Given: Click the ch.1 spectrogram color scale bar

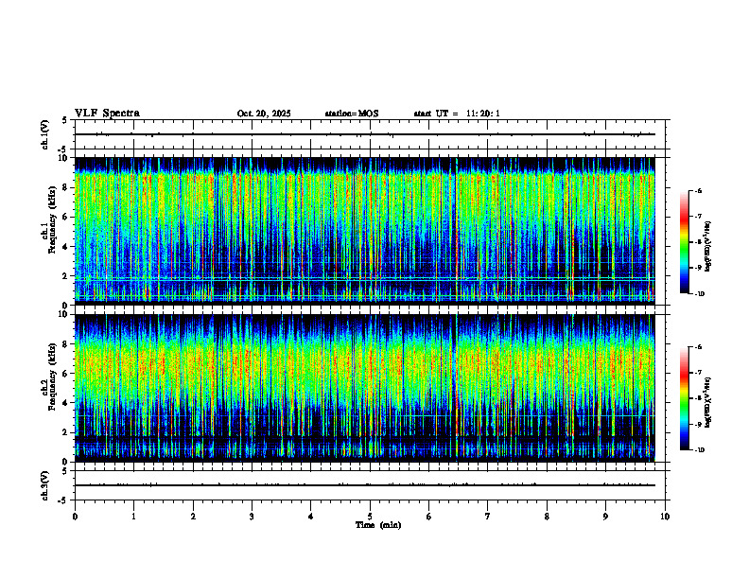Looking at the screenshot, I should [x=684, y=242].
